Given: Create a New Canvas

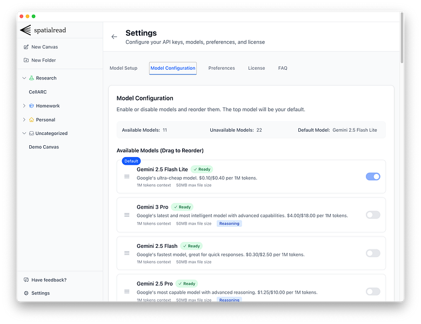Looking at the screenshot, I should click(x=41, y=47).
